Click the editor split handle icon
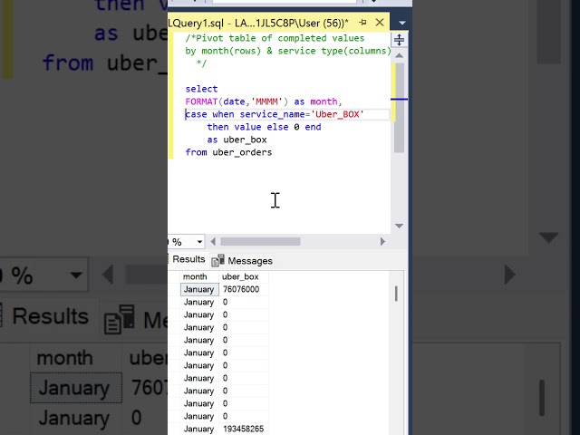Screen dimensions: 580x435 click(399, 40)
